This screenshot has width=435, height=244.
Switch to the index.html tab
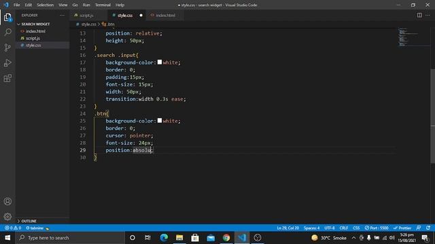165,15
